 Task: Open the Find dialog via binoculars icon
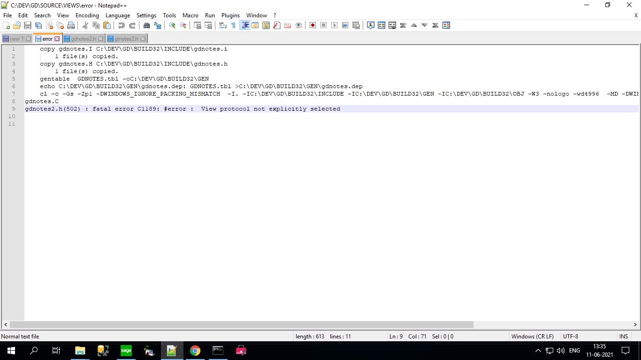(x=147, y=25)
